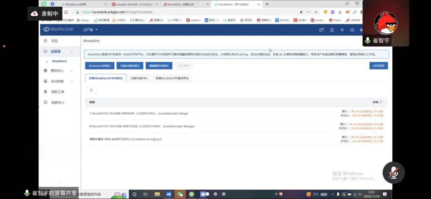The width and height of the screenshot is (431, 199).
Task: Expand the 云产品 dropdown in the header
Action: pyautogui.click(x=90, y=30)
